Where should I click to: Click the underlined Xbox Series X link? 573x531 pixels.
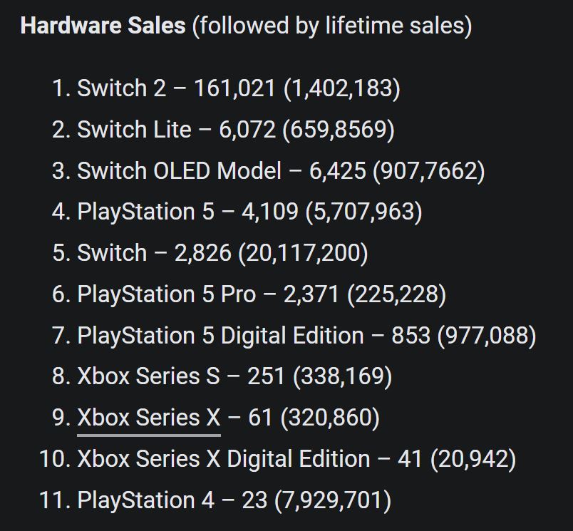[x=149, y=418]
